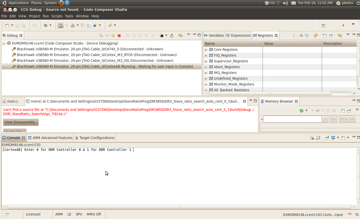
Task: Click the Memory Browser address input field
Action: click(x=293, y=119)
